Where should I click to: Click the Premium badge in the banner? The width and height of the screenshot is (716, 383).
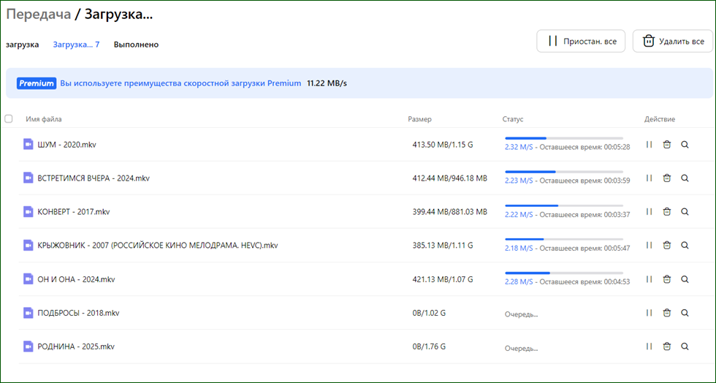click(x=37, y=83)
